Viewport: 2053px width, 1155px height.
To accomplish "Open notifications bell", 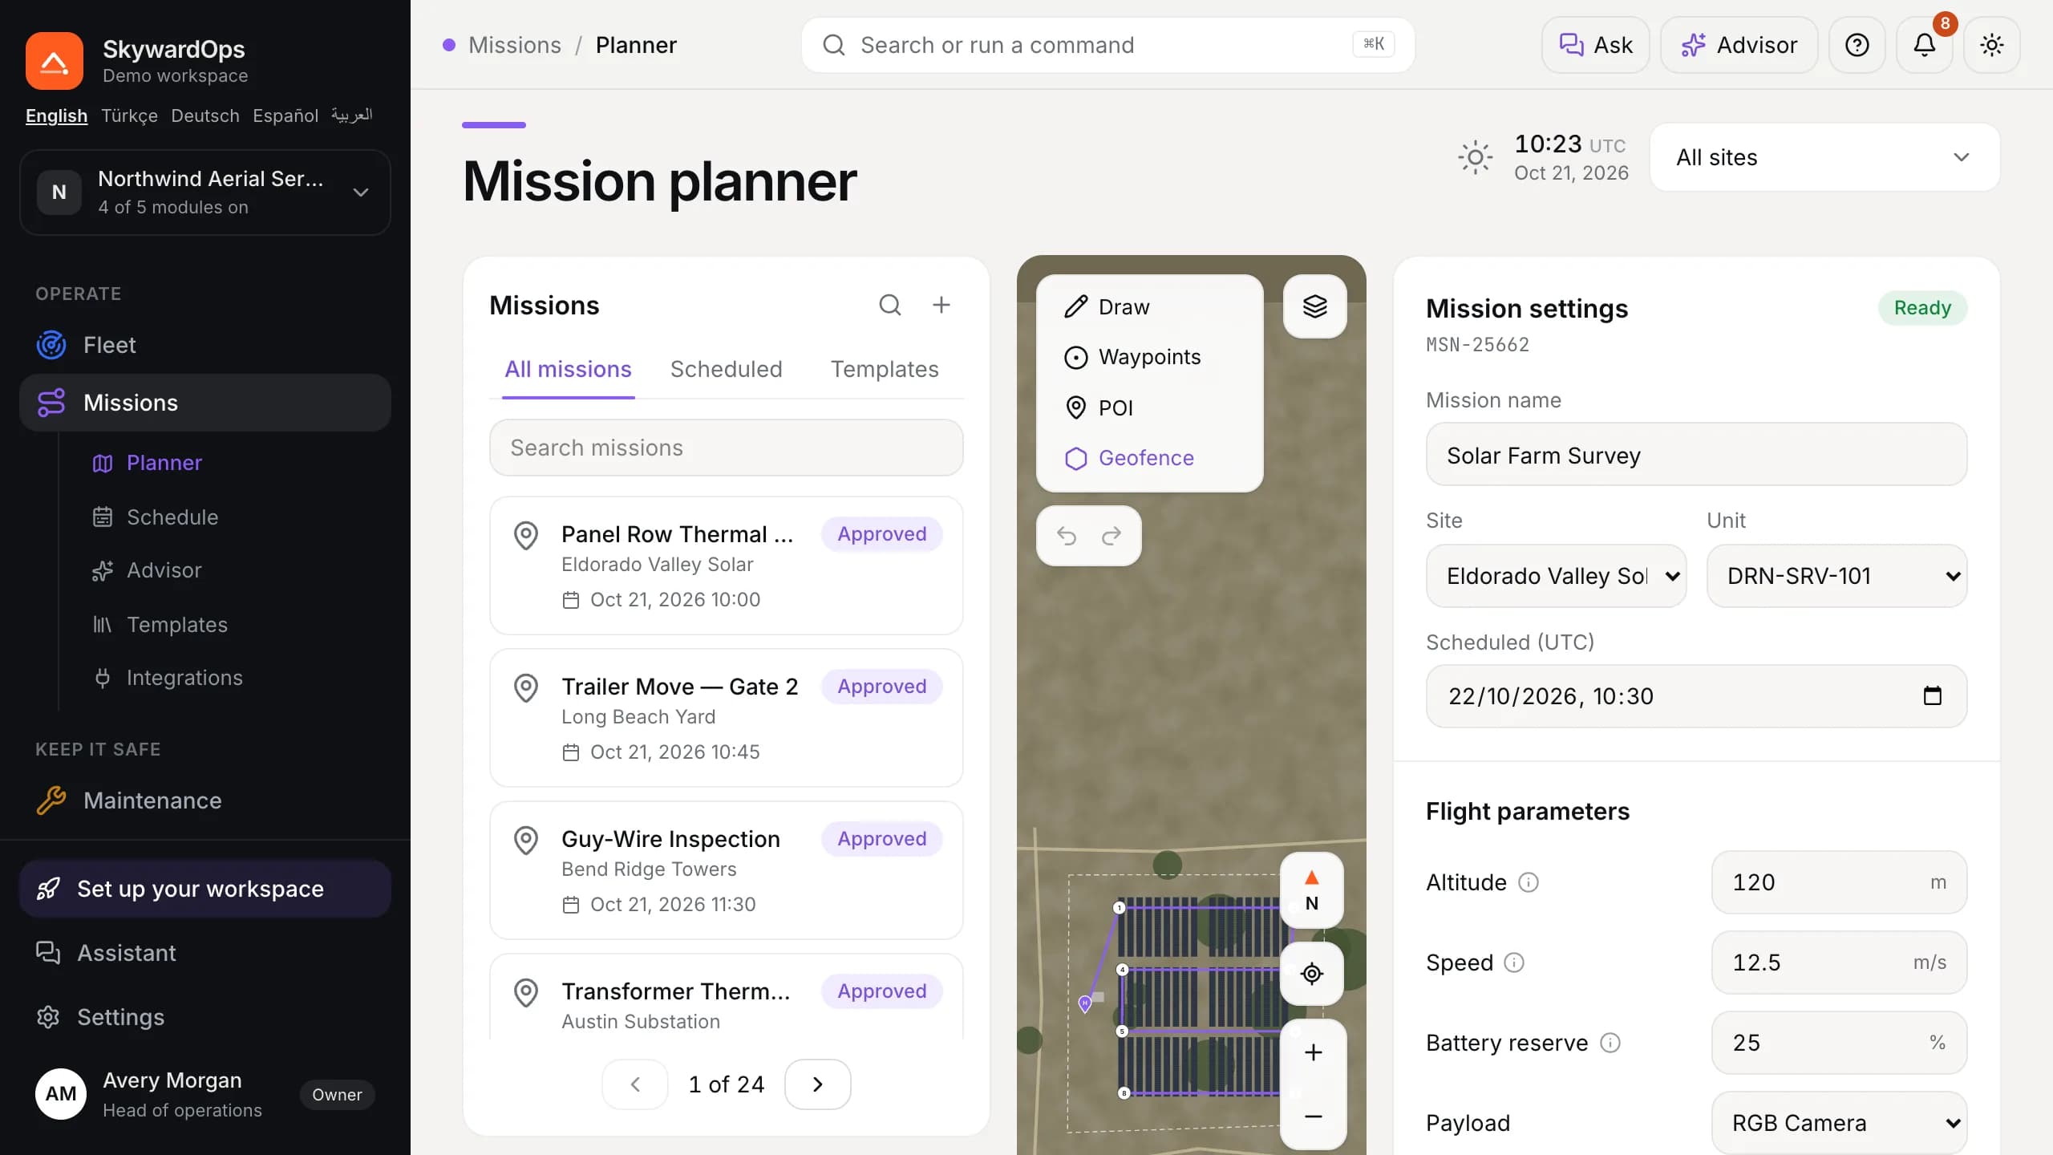I will [x=1925, y=45].
